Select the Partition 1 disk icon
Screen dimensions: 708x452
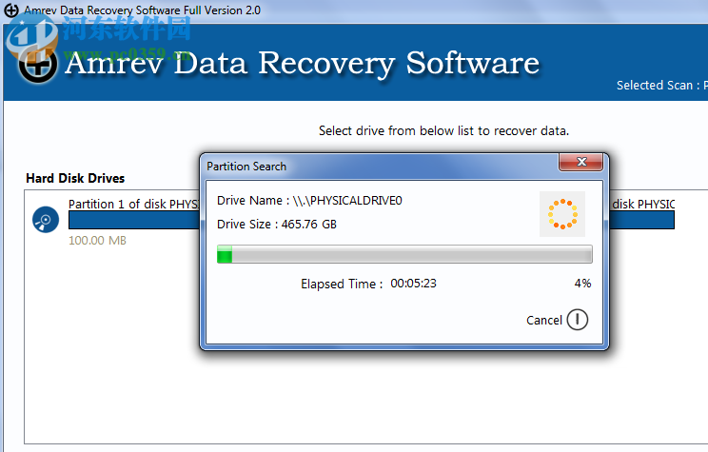[x=46, y=220]
